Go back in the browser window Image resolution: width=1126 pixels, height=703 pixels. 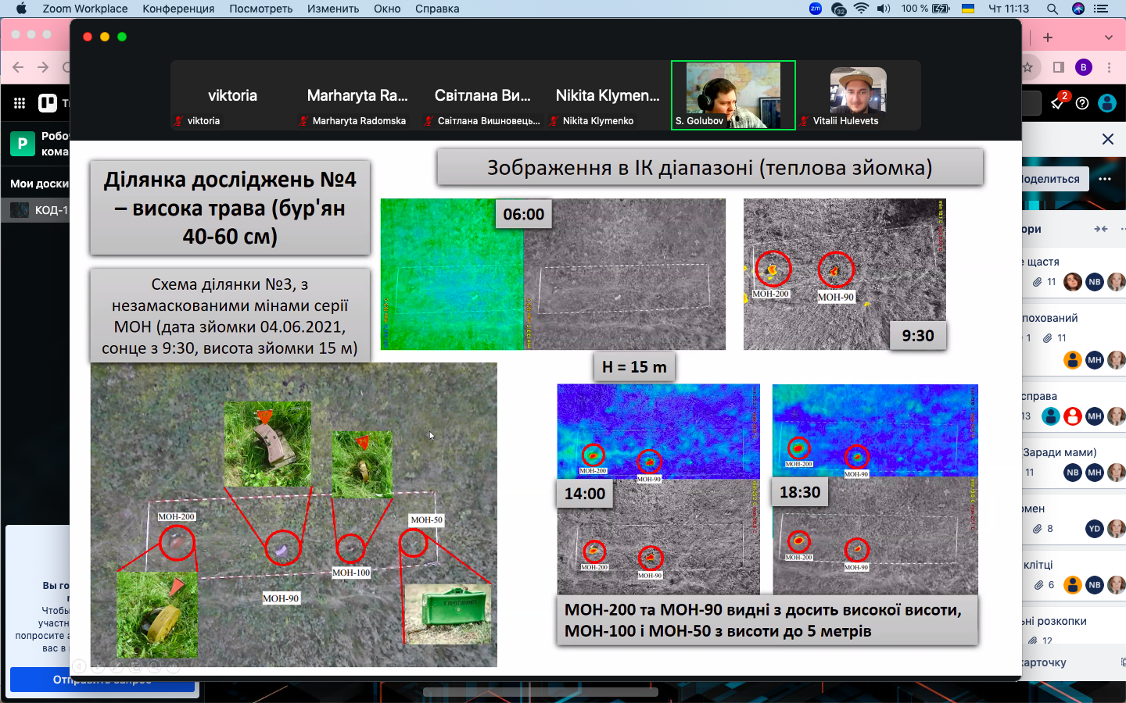[x=18, y=67]
